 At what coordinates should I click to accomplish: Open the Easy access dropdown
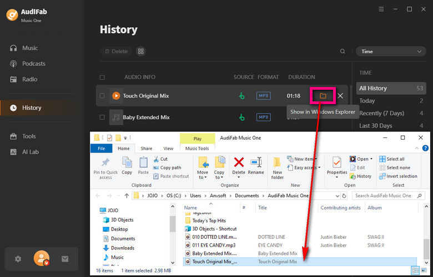tap(304, 167)
